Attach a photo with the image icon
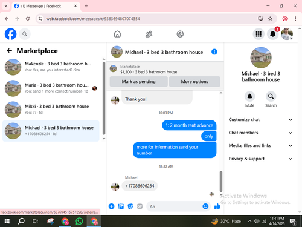The width and height of the screenshot is (302, 227). coord(121,206)
